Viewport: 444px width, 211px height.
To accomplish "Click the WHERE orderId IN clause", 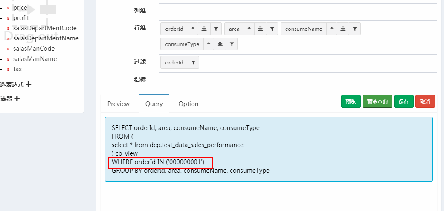I will [158, 162].
